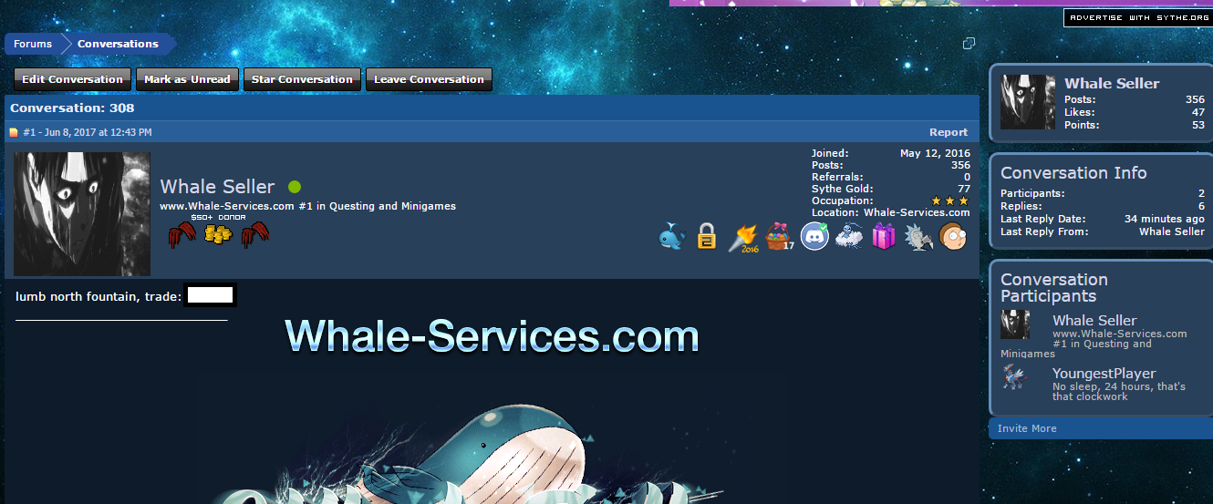Click the unread post icon beside #1
This screenshot has height=504, width=1213.
[14, 133]
